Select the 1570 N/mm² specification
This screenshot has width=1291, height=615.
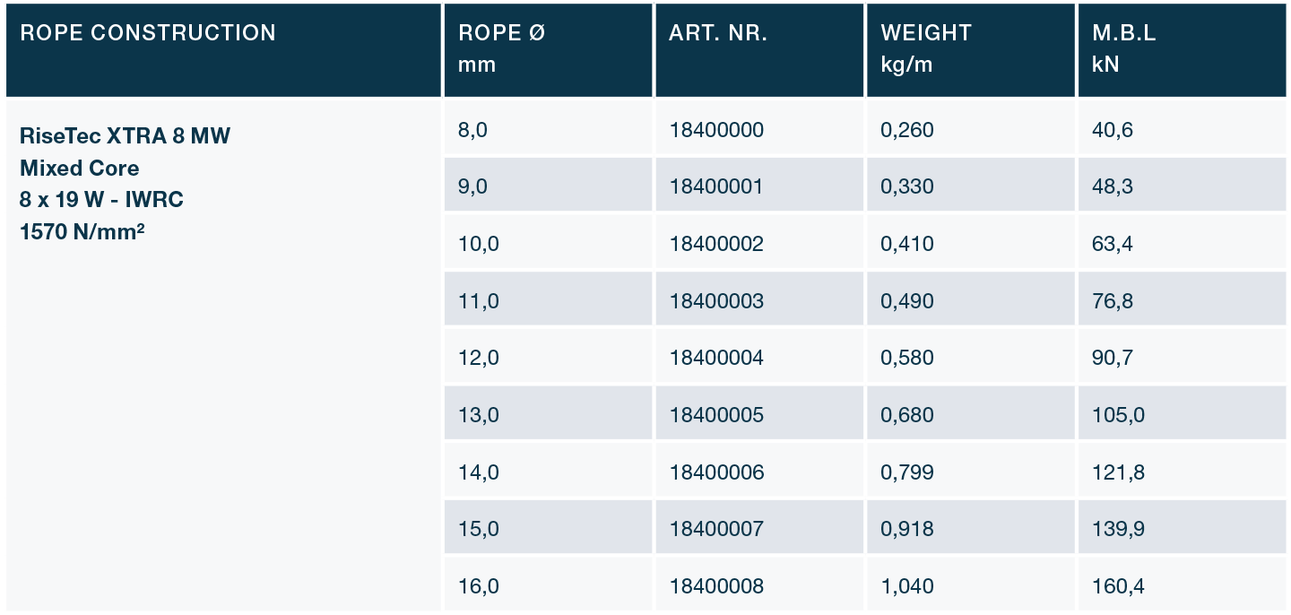[82, 230]
